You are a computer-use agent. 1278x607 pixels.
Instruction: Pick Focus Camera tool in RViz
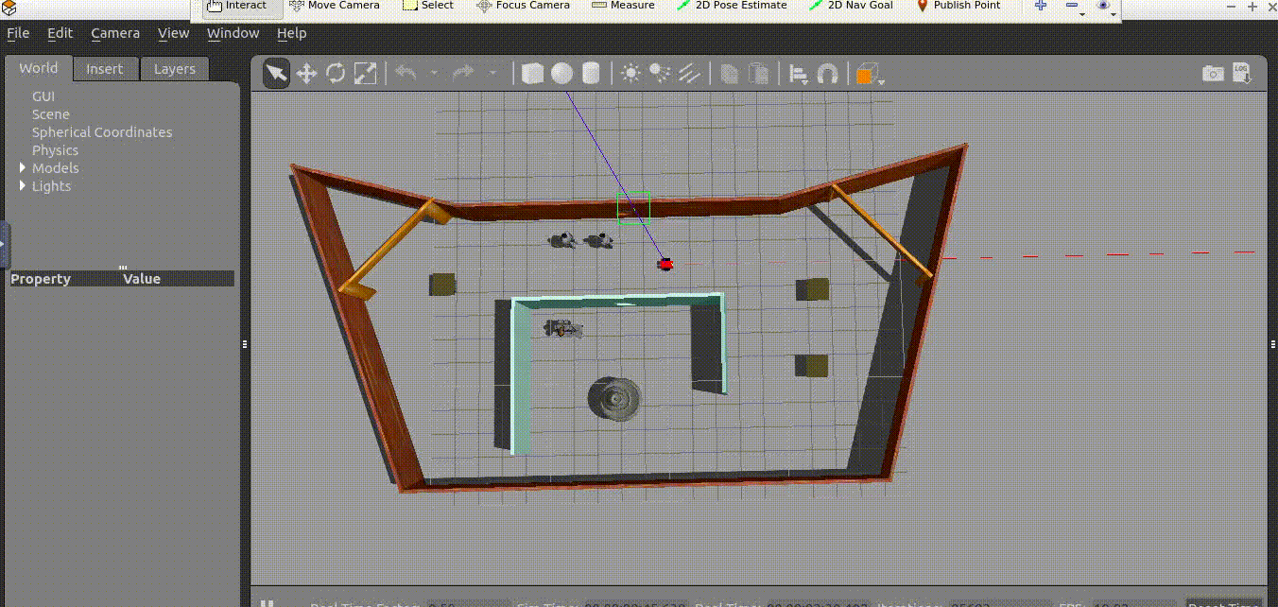coord(524,6)
